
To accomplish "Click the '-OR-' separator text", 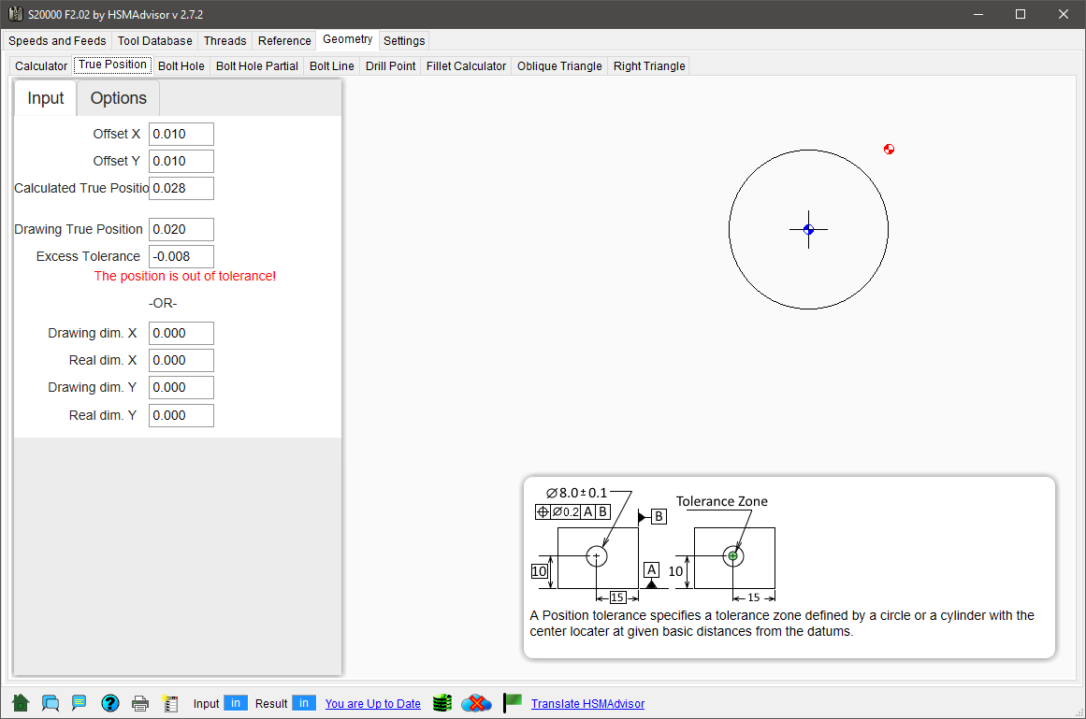I will pyautogui.click(x=163, y=303).
